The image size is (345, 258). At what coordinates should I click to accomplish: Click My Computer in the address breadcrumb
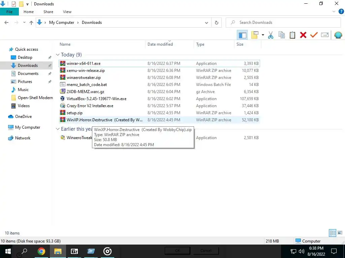62,23
